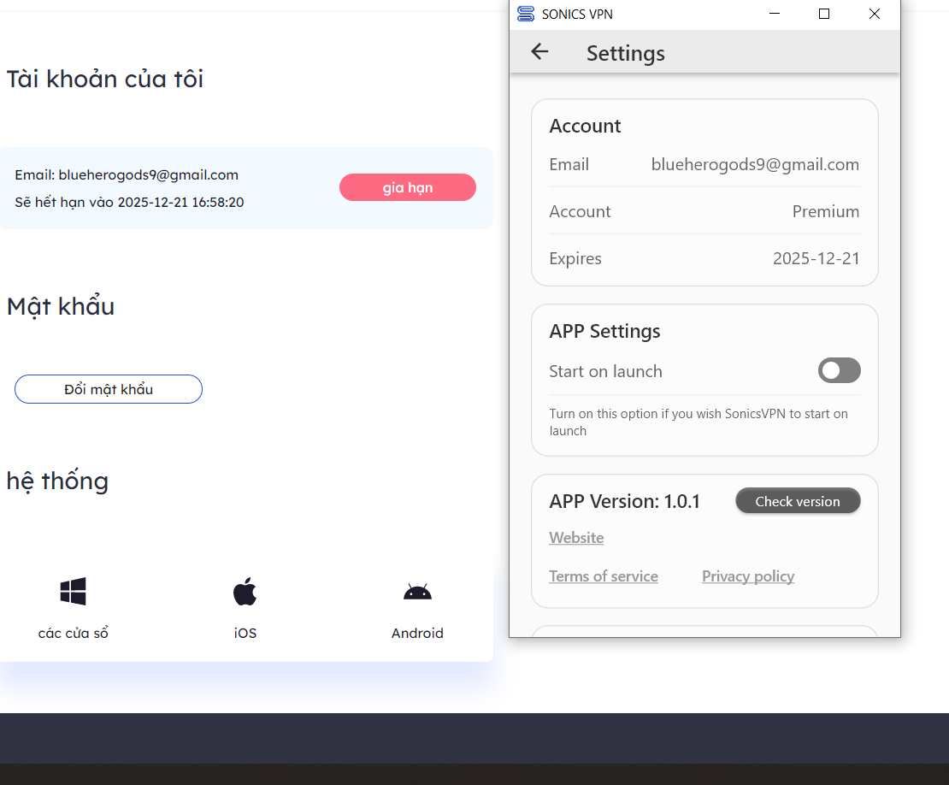Click the hệ thống heading

[x=57, y=481]
